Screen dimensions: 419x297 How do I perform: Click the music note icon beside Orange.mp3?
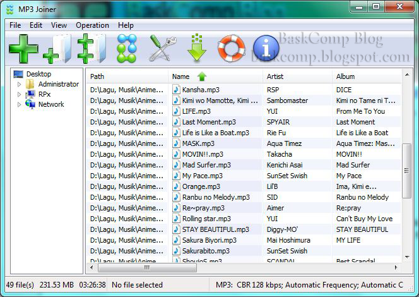pos(176,186)
